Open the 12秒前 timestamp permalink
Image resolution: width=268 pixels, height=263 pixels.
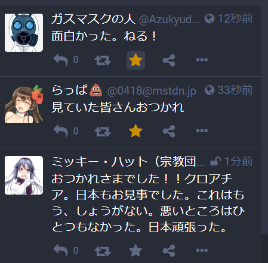pos(235,19)
